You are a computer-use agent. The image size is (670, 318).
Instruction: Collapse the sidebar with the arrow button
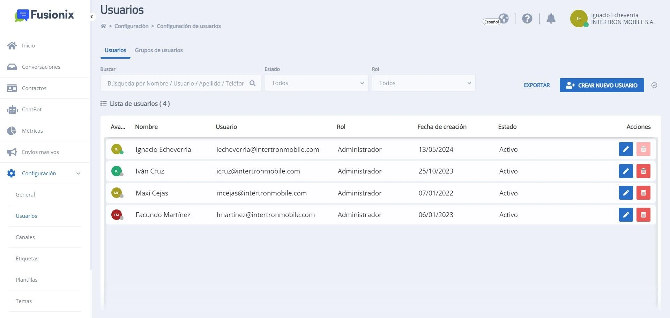pos(91,16)
